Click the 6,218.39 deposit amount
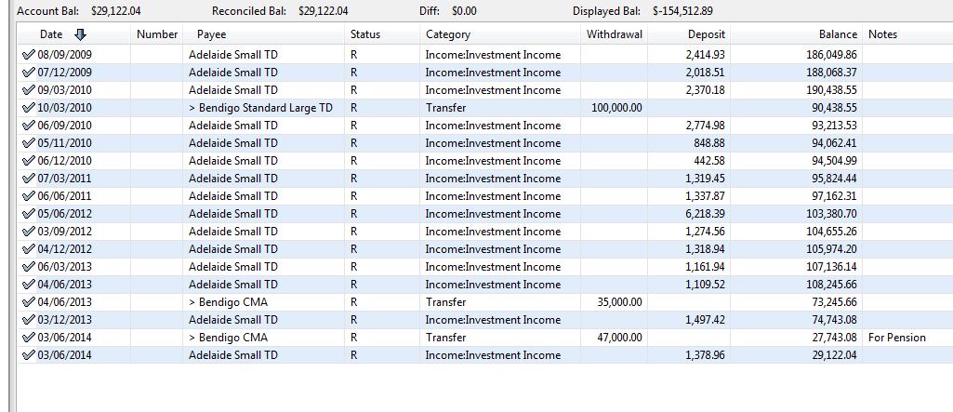Screen dimensions: 953x412 coord(705,214)
